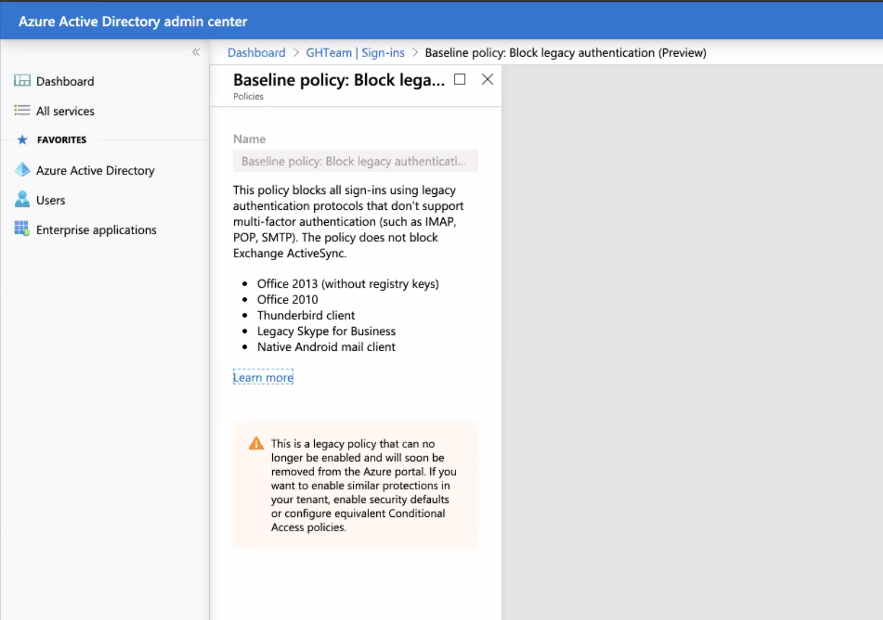883x620 pixels.
Task: Click the Enterprise applications grid icon
Action: 22,229
